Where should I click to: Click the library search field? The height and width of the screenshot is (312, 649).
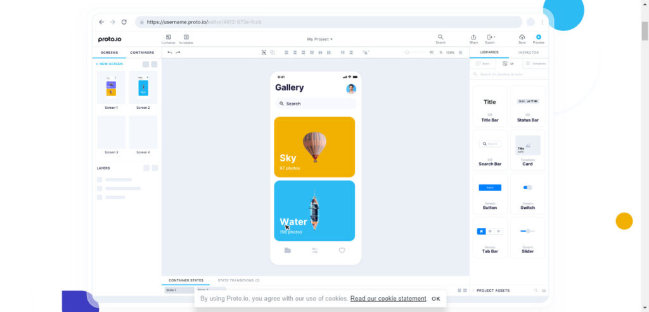click(509, 75)
